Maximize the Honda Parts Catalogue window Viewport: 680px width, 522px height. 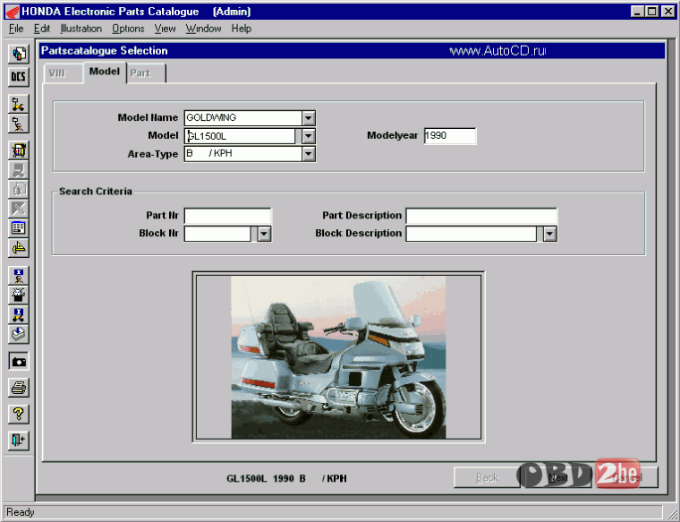coord(651,12)
